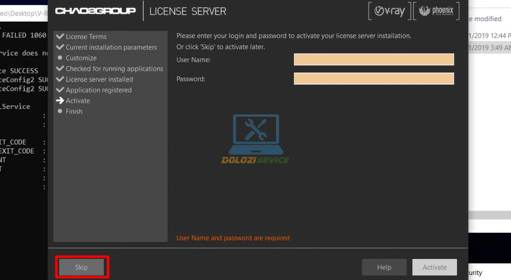Focus the User Name input field
The image size is (511, 280).
[x=373, y=60]
